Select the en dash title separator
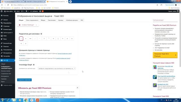Viewport: 181px width, 102px height. tap(26, 39)
